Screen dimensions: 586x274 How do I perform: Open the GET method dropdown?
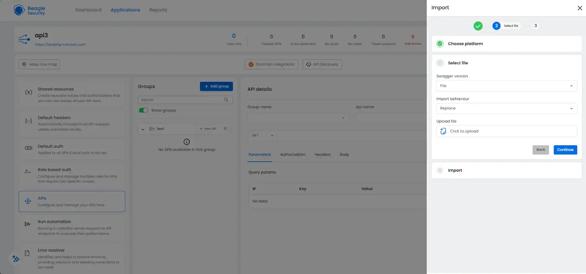[262, 135]
